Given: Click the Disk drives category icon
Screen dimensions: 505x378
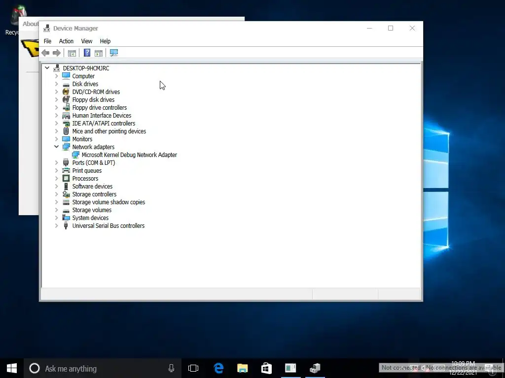Looking at the screenshot, I should (66, 84).
